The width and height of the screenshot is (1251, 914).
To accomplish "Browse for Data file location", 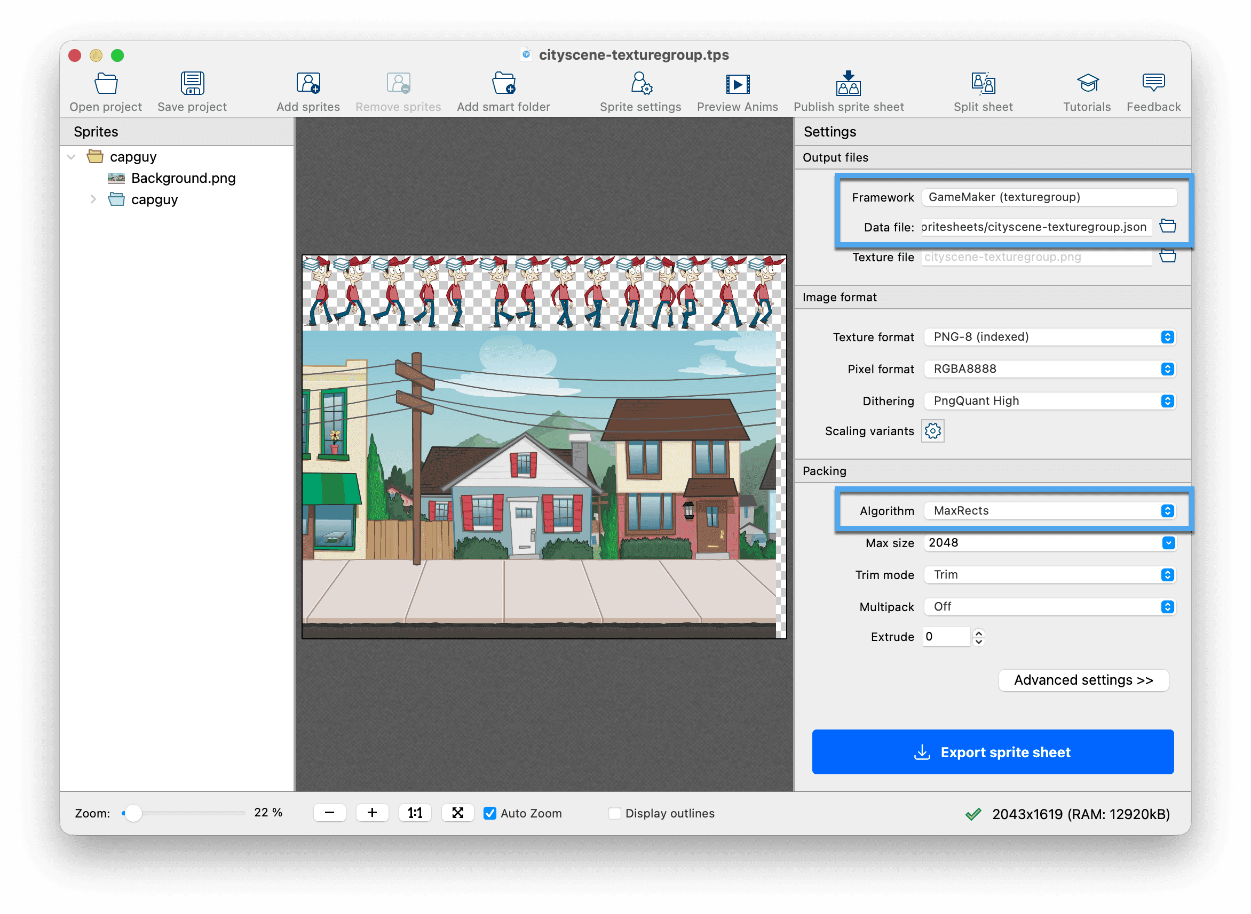I will tap(1167, 226).
